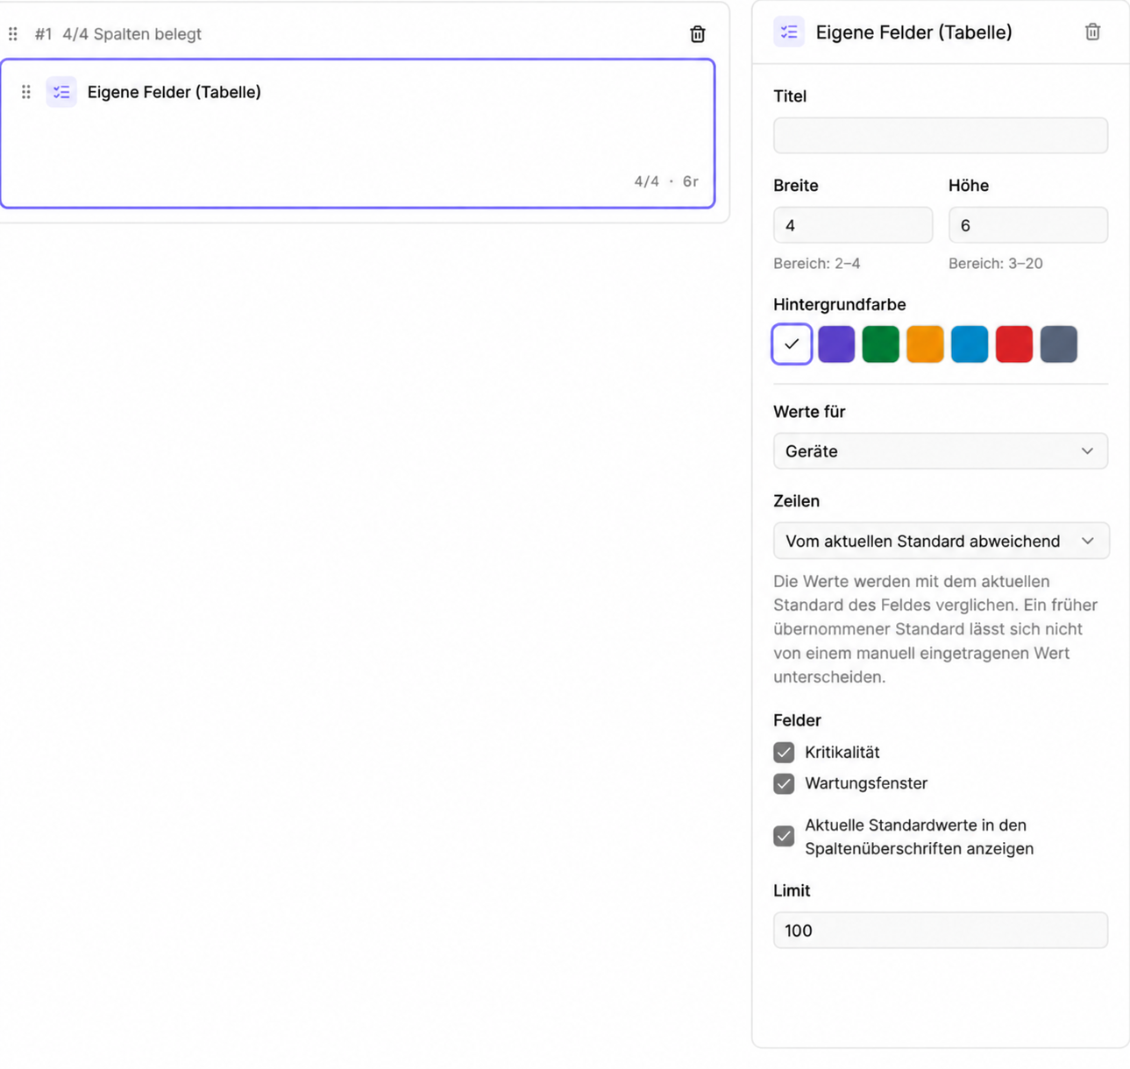1130x1069 pixels.
Task: Click the 'Bereich: 2–4' hint text
Action: [817, 264]
